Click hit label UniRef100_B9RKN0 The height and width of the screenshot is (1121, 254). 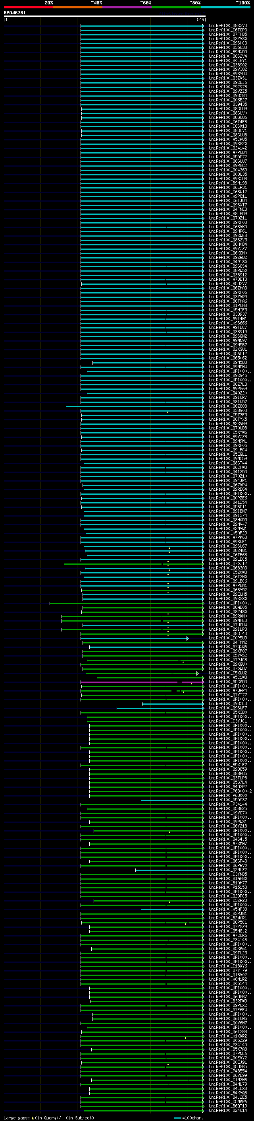point(228,617)
